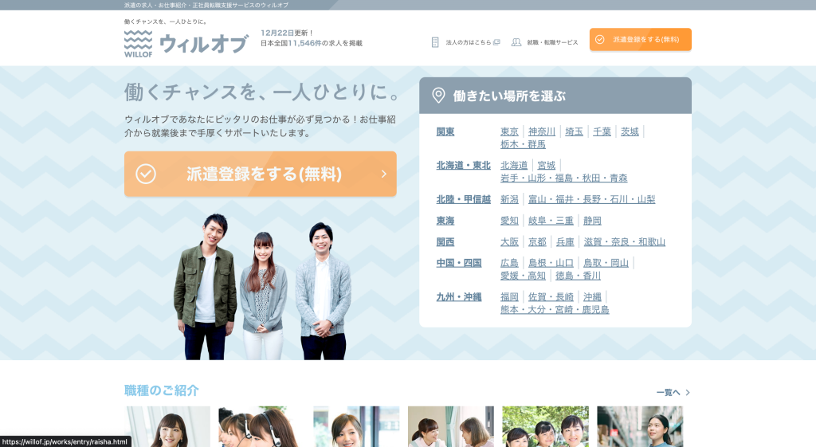Click the document icon beside 法人の方はこちら
Screen dimensions: 816x447
tap(435, 42)
